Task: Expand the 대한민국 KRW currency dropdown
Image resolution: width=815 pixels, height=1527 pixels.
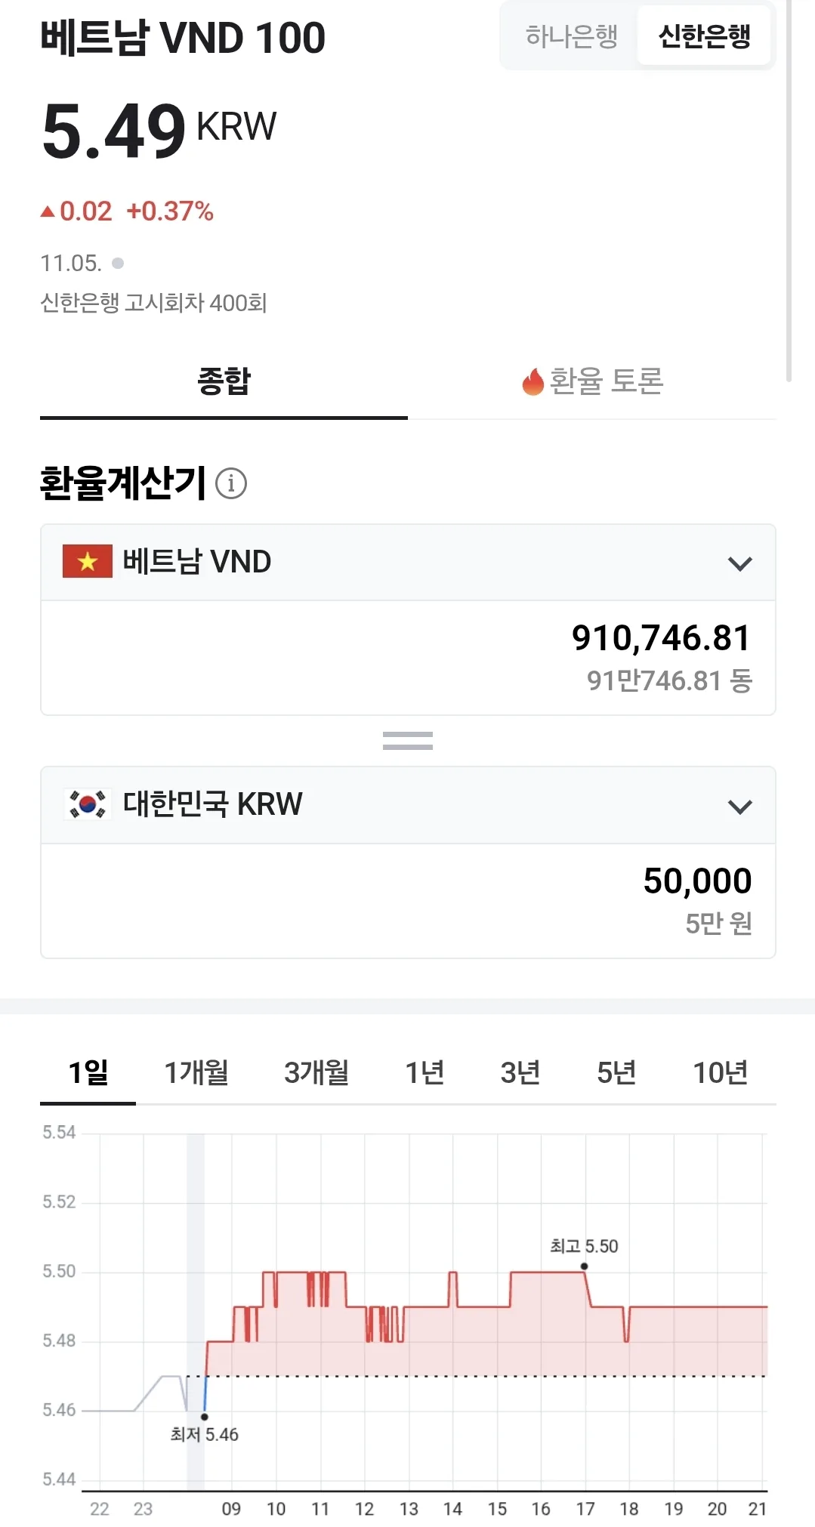Action: click(x=740, y=807)
